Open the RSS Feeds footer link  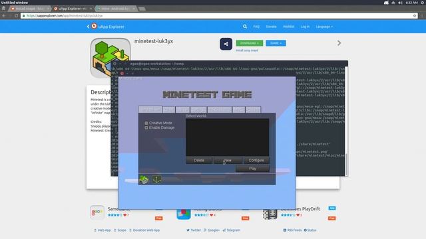click(292, 230)
